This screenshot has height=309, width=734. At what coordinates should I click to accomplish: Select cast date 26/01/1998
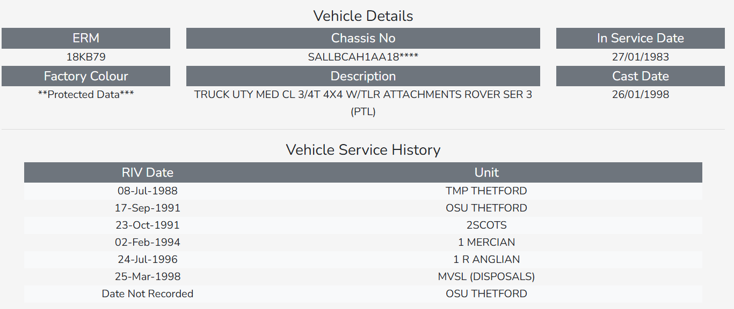click(x=640, y=95)
